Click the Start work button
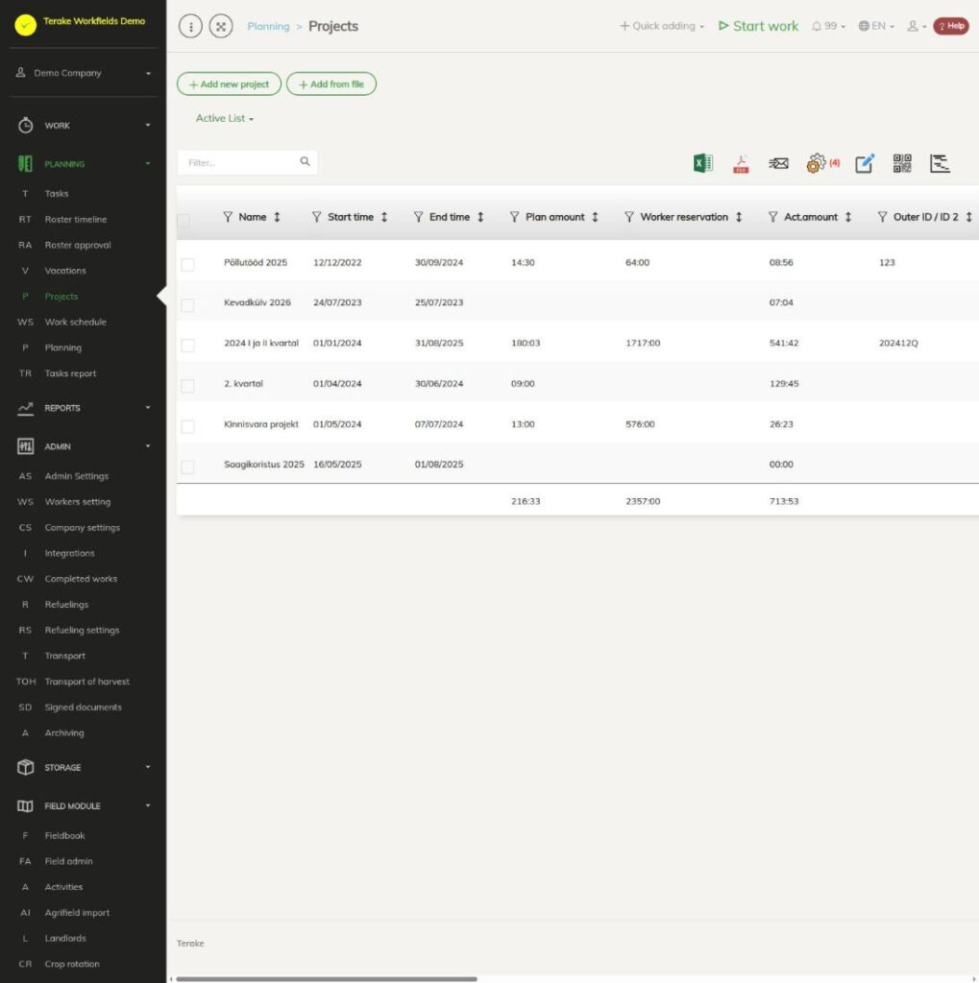Viewport: 979px width, 983px height. point(758,26)
